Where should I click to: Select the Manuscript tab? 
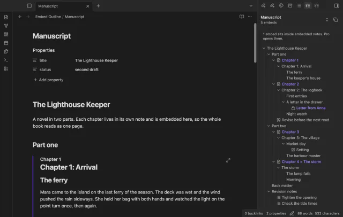click(64, 6)
